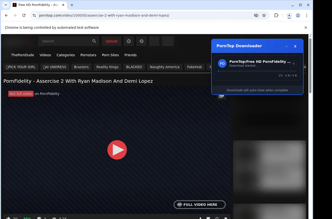
Task: Click the blue PO avatar in downloader
Action: tap(222, 63)
